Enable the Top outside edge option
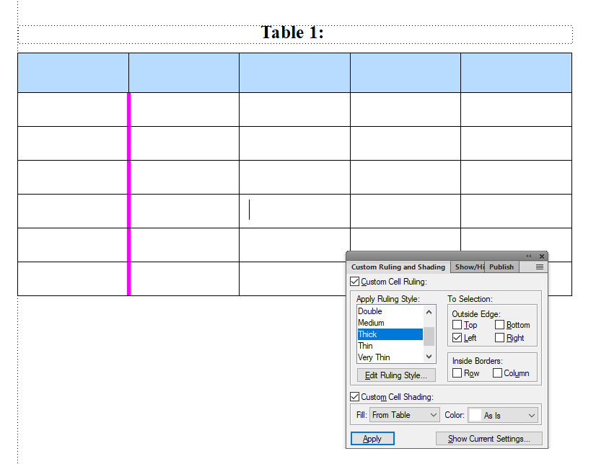Viewport: 596px width, 464px height. (456, 325)
